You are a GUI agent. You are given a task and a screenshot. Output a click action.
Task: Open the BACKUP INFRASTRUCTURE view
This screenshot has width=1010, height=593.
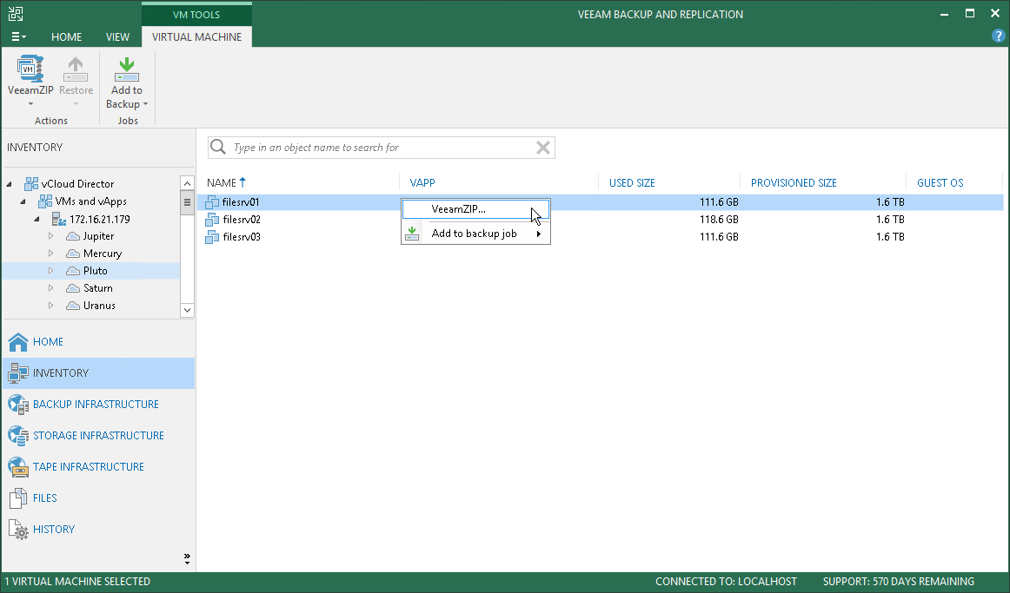(x=96, y=404)
